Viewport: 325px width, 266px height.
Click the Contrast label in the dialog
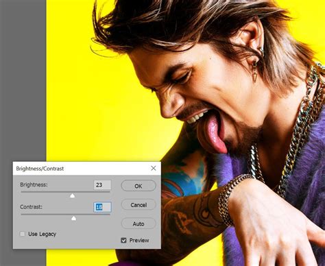tap(31, 207)
